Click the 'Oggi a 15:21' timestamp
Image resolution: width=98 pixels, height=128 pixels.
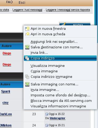[57, 125]
